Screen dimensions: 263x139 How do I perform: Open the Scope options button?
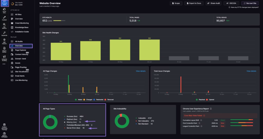point(176,3)
